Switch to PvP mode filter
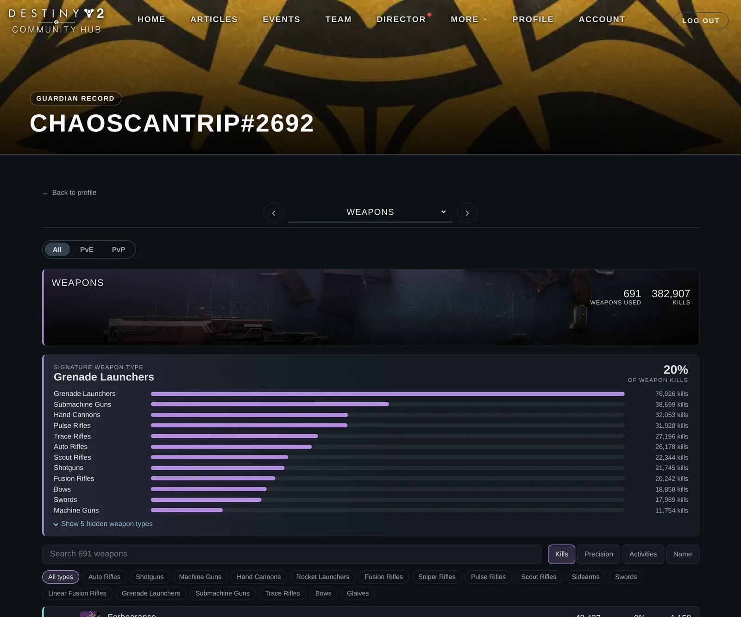 [x=119, y=249]
